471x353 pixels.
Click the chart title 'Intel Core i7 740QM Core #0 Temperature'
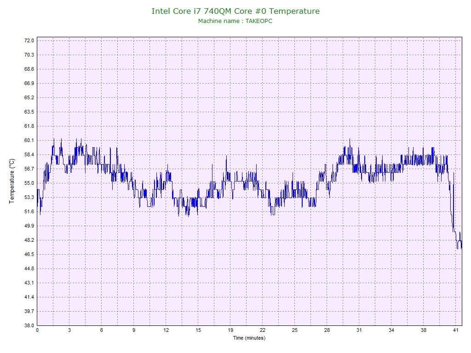(x=235, y=11)
